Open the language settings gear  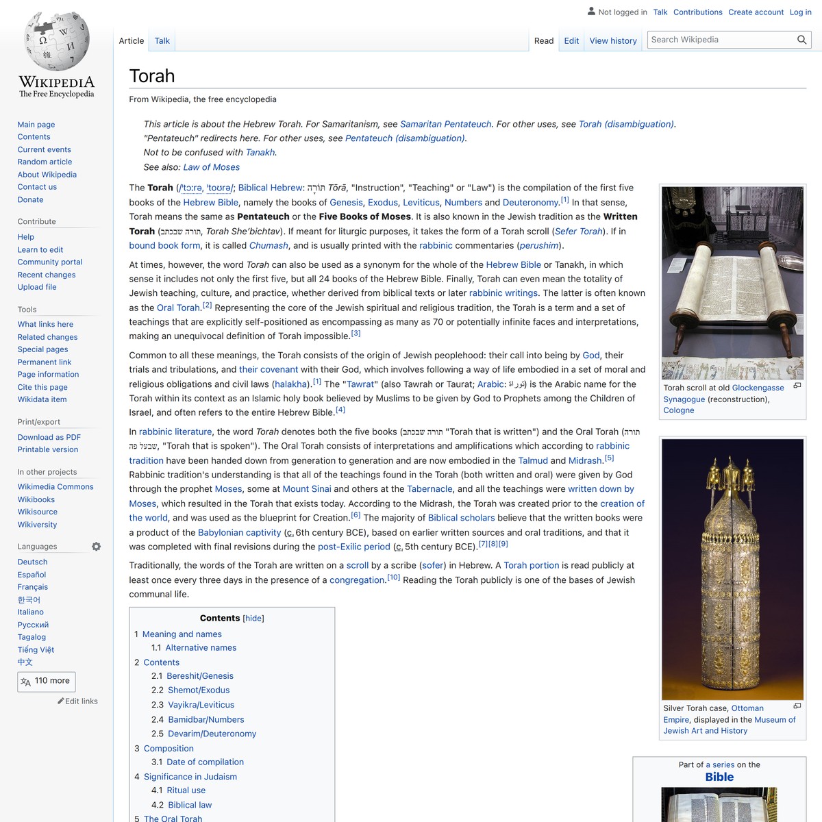(x=96, y=546)
